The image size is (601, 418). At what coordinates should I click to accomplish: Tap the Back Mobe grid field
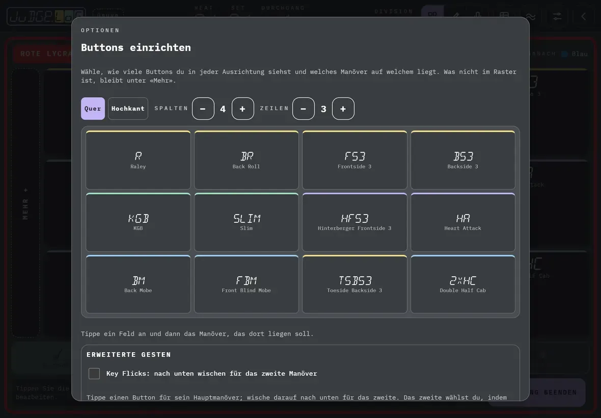pos(138,284)
